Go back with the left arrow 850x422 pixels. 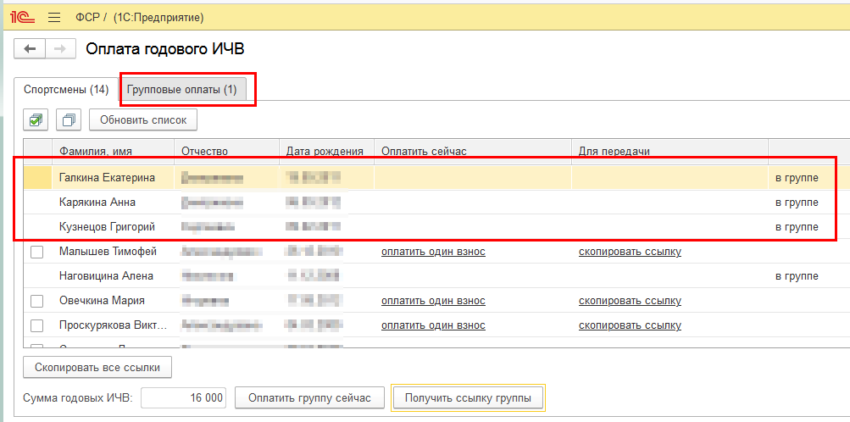tap(30, 49)
